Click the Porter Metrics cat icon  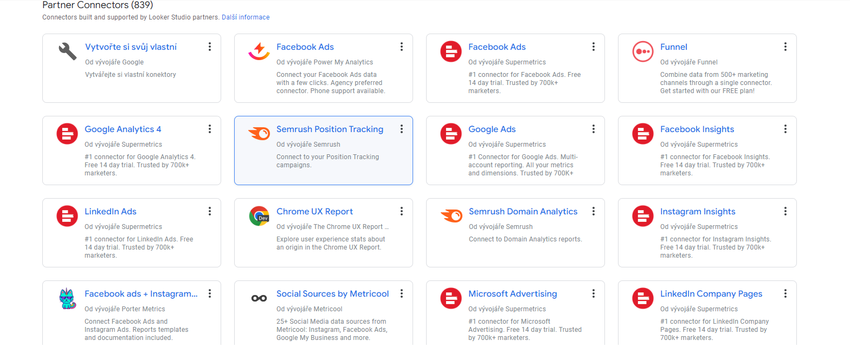tap(67, 299)
